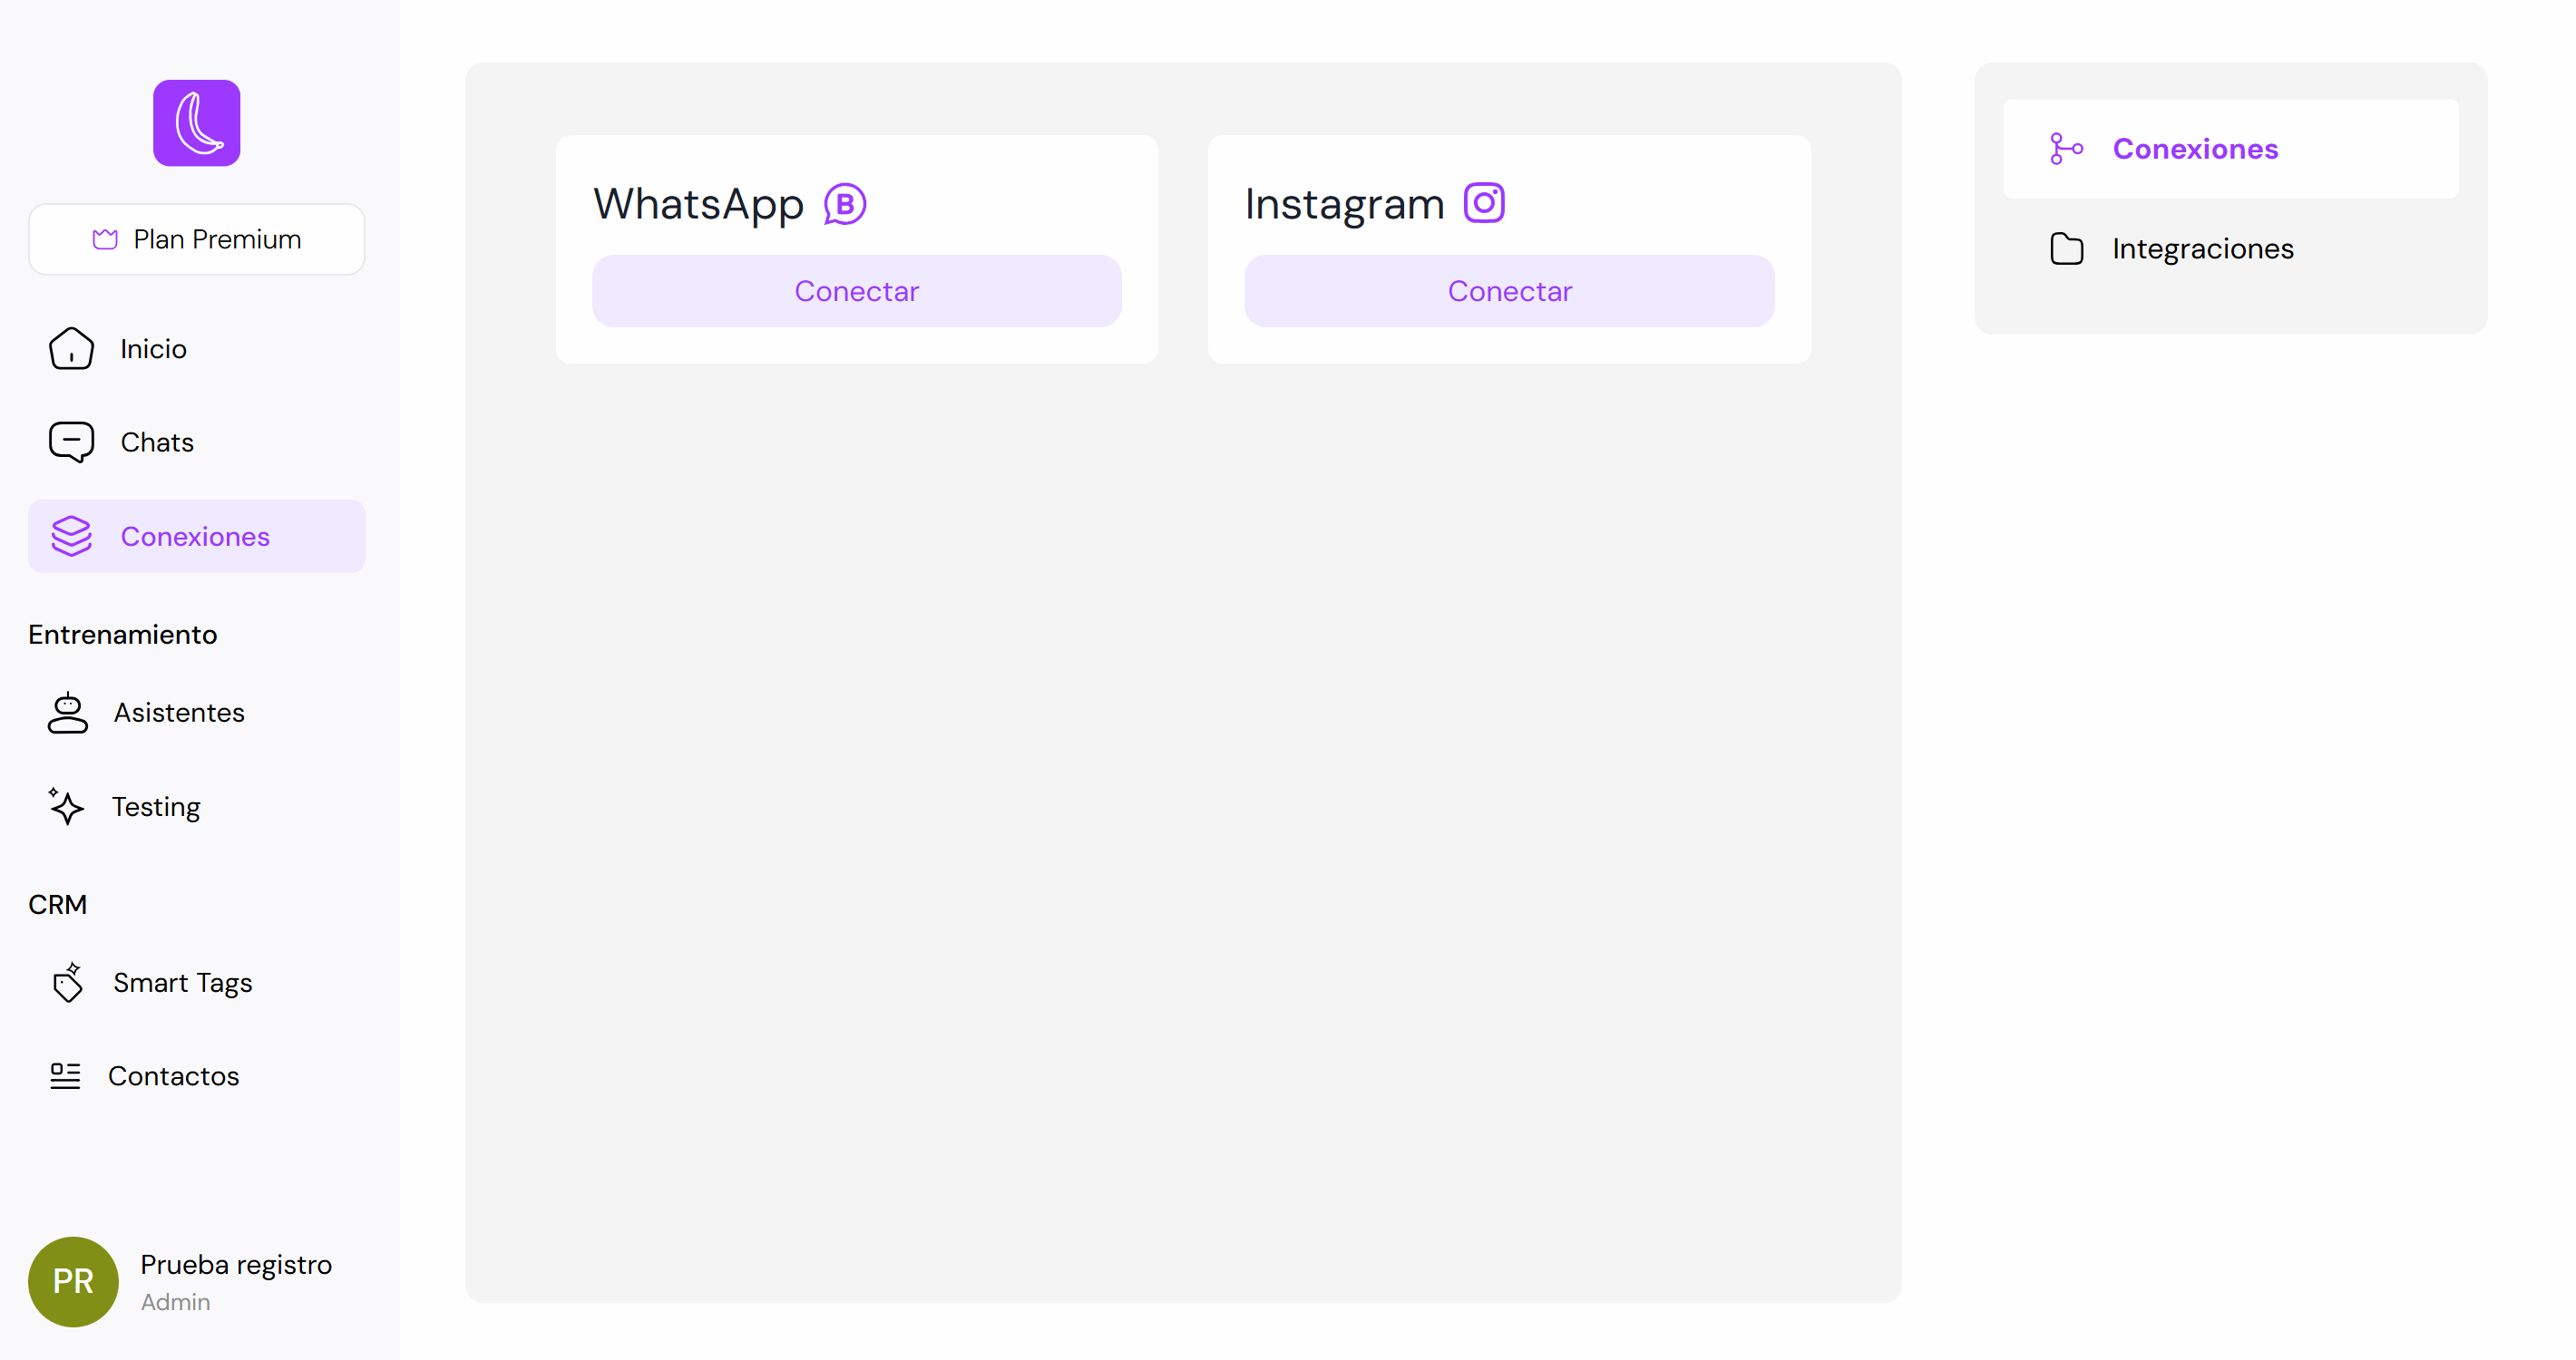This screenshot has width=2576, height=1360.
Task: Click the Instagram logo icon
Action: point(1484,203)
